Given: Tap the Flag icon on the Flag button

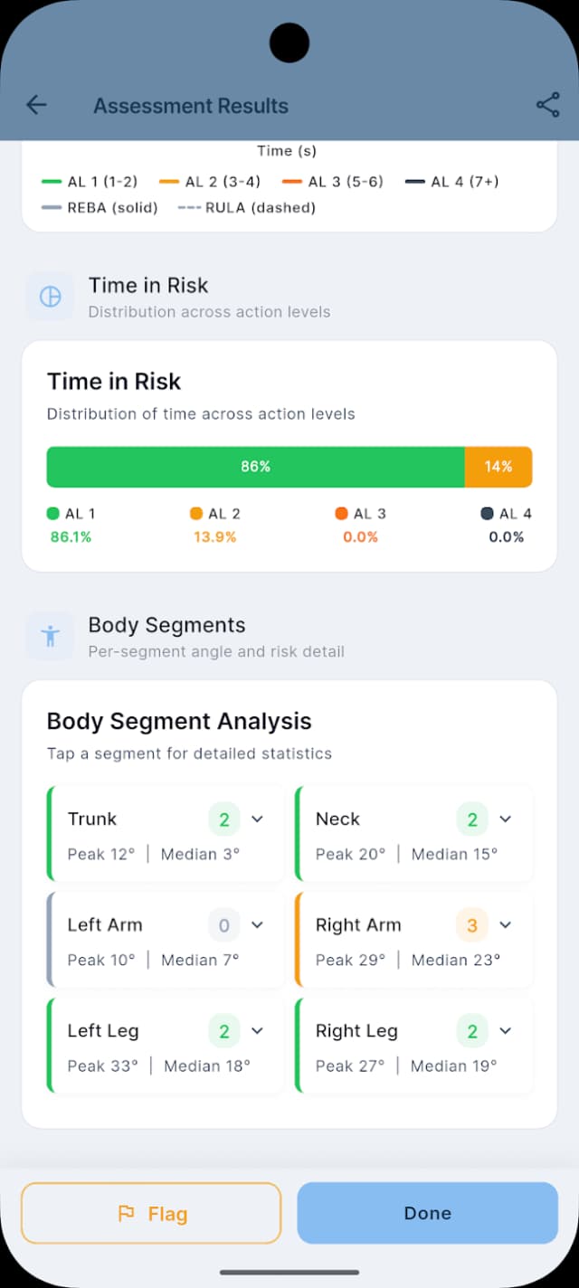Looking at the screenshot, I should (128, 1213).
